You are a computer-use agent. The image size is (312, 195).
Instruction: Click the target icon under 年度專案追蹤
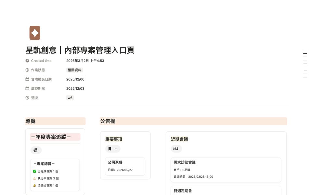pyautogui.click(x=35, y=150)
